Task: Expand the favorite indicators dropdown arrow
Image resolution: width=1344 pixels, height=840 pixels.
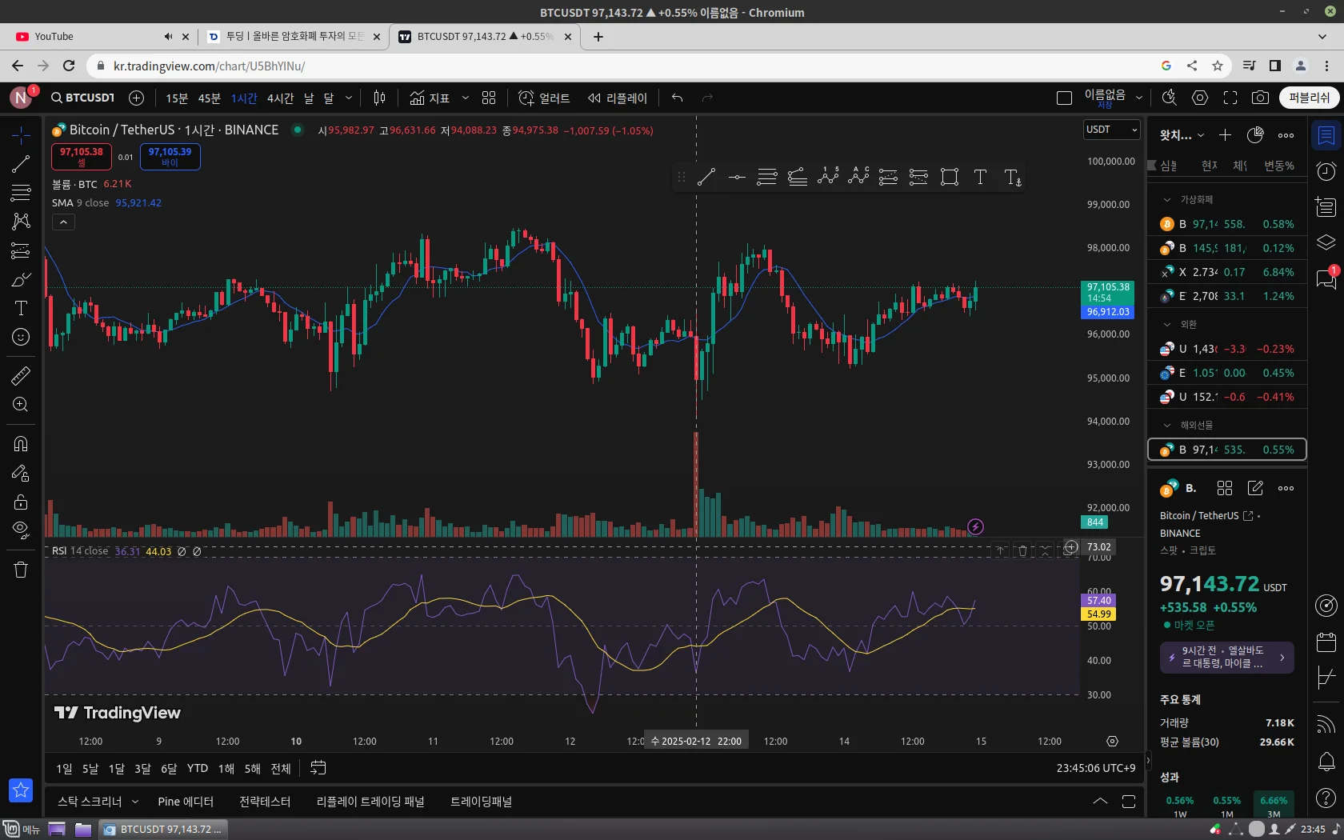Action: 465,98
